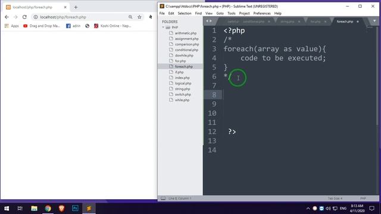The width and height of the screenshot is (381, 214).
Task: Open the Goto menu
Action: pyautogui.click(x=220, y=13)
